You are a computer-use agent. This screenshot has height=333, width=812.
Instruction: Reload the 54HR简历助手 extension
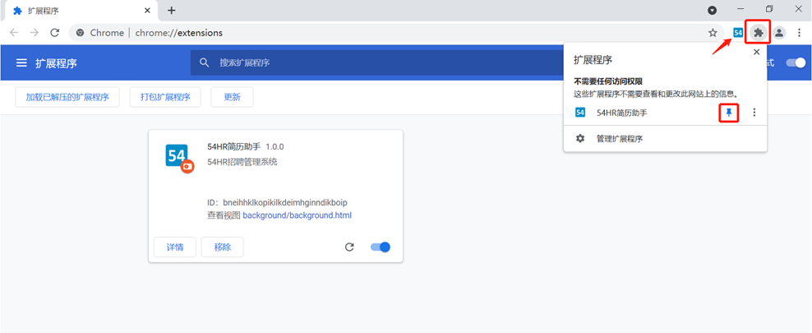(349, 247)
